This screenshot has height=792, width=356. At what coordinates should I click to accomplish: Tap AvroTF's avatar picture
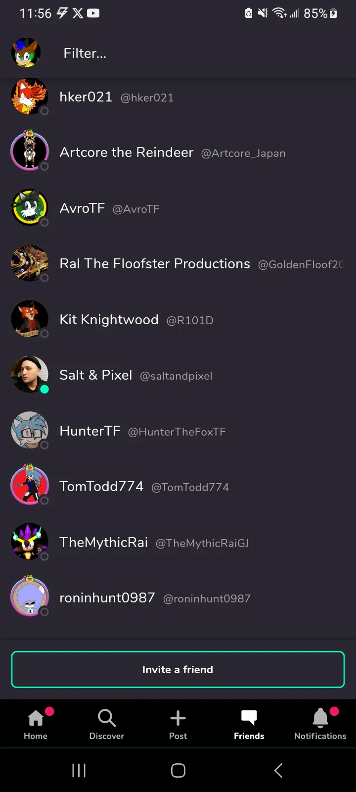click(x=30, y=208)
